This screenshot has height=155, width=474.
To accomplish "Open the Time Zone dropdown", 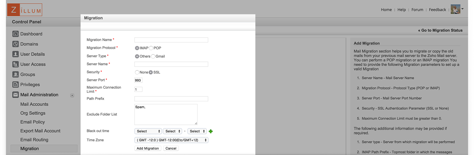I will (x=171, y=140).
